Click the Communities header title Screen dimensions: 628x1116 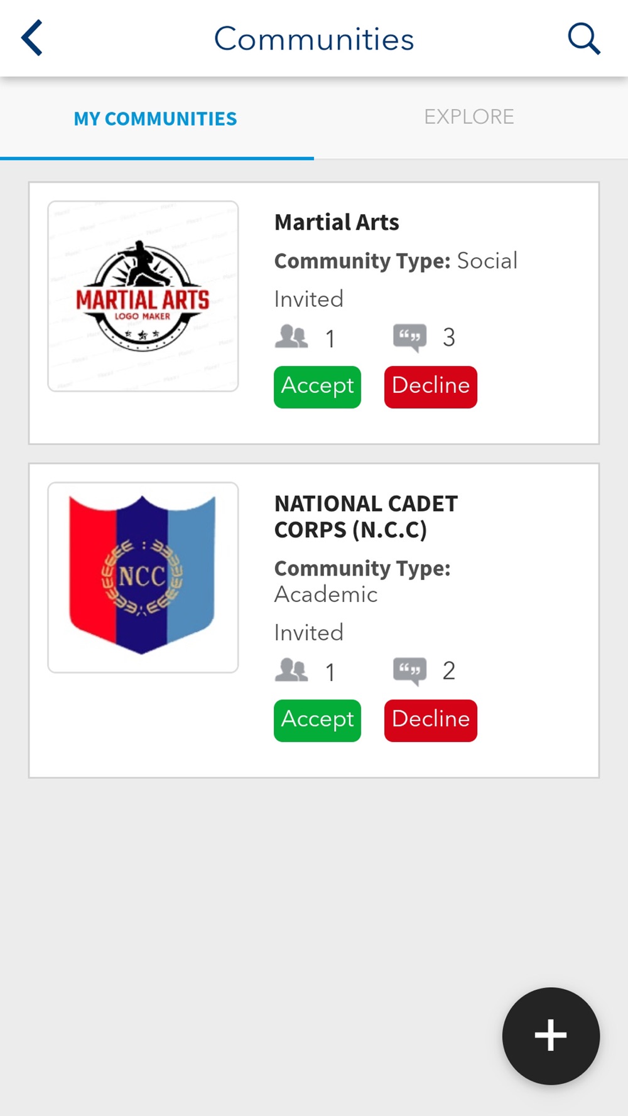click(x=314, y=39)
